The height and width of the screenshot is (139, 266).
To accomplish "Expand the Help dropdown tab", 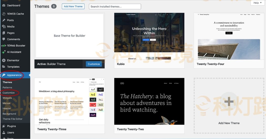I will [257, 3].
